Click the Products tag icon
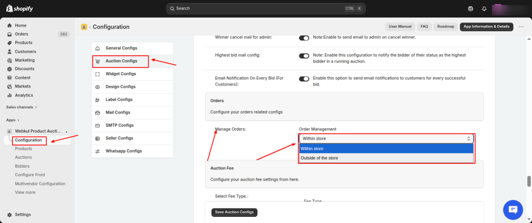The width and height of the screenshot is (532, 223). click(9, 43)
